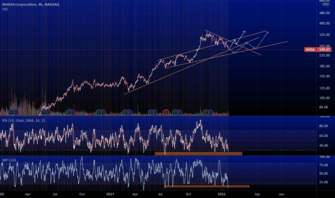Viewport: 335px width, 198px height.
Task: Select the RSI (14, close, SMA, 14, 2) label
Action: [x=23, y=121]
